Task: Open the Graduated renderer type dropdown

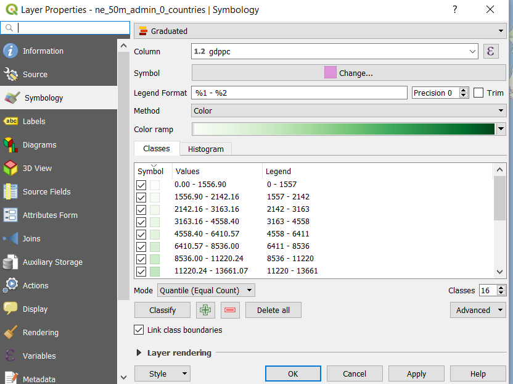Action: pos(320,31)
